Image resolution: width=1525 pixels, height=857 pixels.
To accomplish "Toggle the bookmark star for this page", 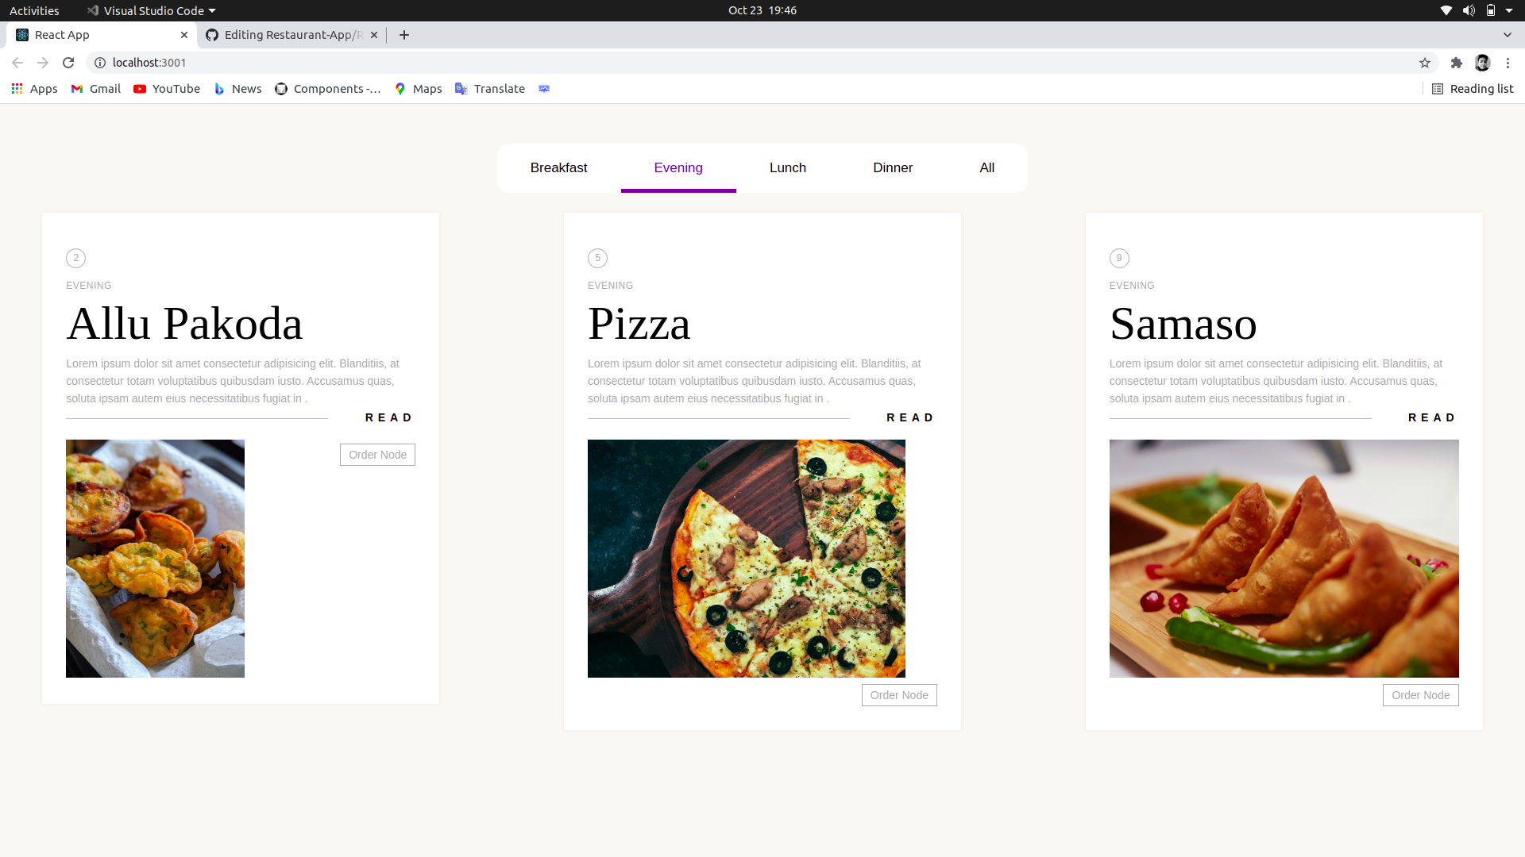I will (1424, 62).
